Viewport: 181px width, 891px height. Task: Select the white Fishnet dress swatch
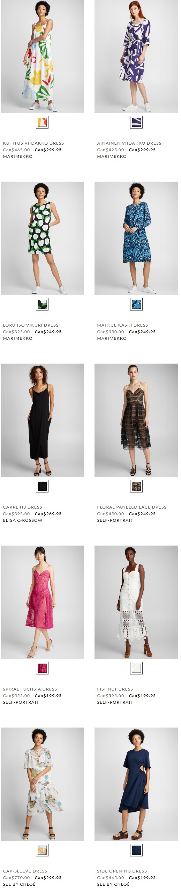click(136, 668)
